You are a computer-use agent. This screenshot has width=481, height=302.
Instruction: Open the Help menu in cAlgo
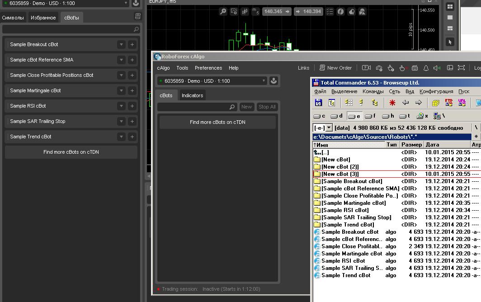tap(233, 68)
